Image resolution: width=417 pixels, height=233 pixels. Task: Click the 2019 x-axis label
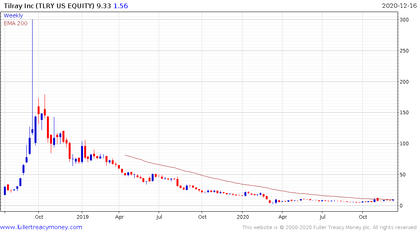(x=83, y=217)
